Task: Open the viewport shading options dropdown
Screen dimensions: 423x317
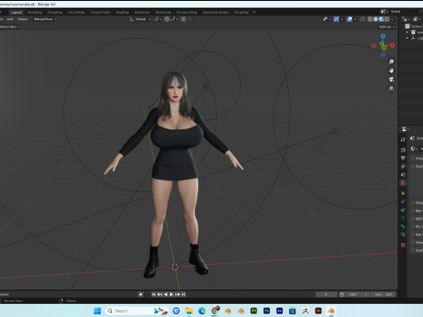Action: tap(392, 19)
